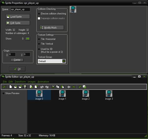Click the GameMaker logo in Sprite Properties title
Image resolution: width=148 pixels, height=139 pixels.
[x=3, y=2]
